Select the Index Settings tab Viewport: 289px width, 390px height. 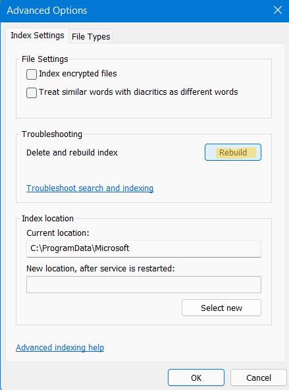[x=38, y=36]
